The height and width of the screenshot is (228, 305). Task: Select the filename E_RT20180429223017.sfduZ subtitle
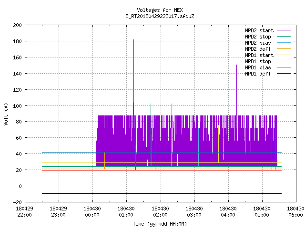(160, 16)
